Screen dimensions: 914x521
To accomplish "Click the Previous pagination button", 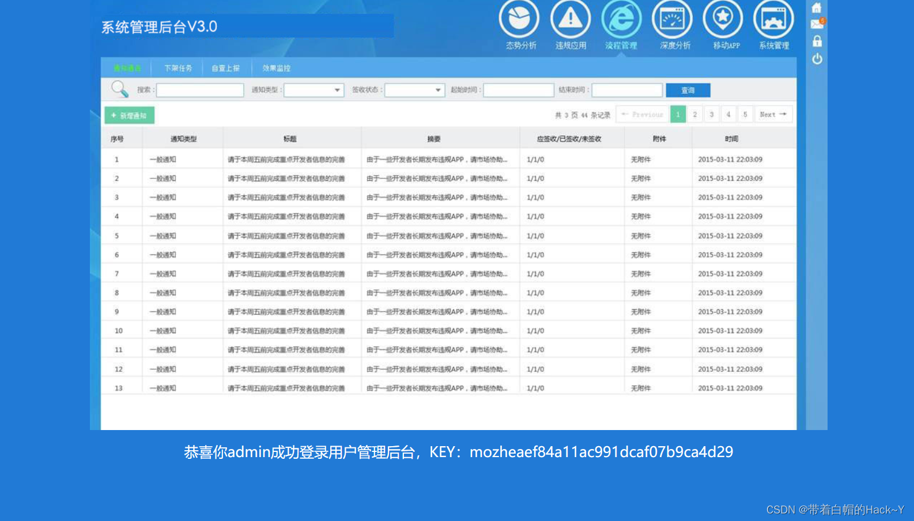I will tap(642, 115).
